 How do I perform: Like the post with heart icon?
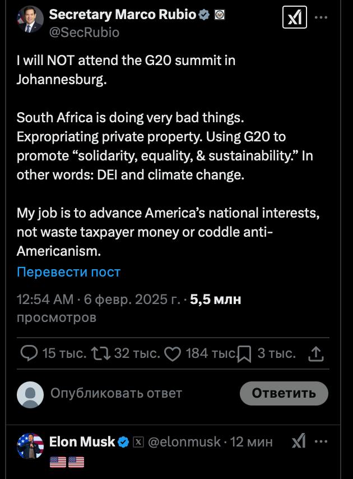pyautogui.click(x=173, y=353)
